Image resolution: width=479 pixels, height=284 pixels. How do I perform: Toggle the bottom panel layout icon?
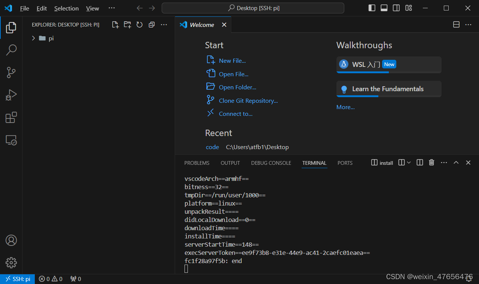(384, 8)
